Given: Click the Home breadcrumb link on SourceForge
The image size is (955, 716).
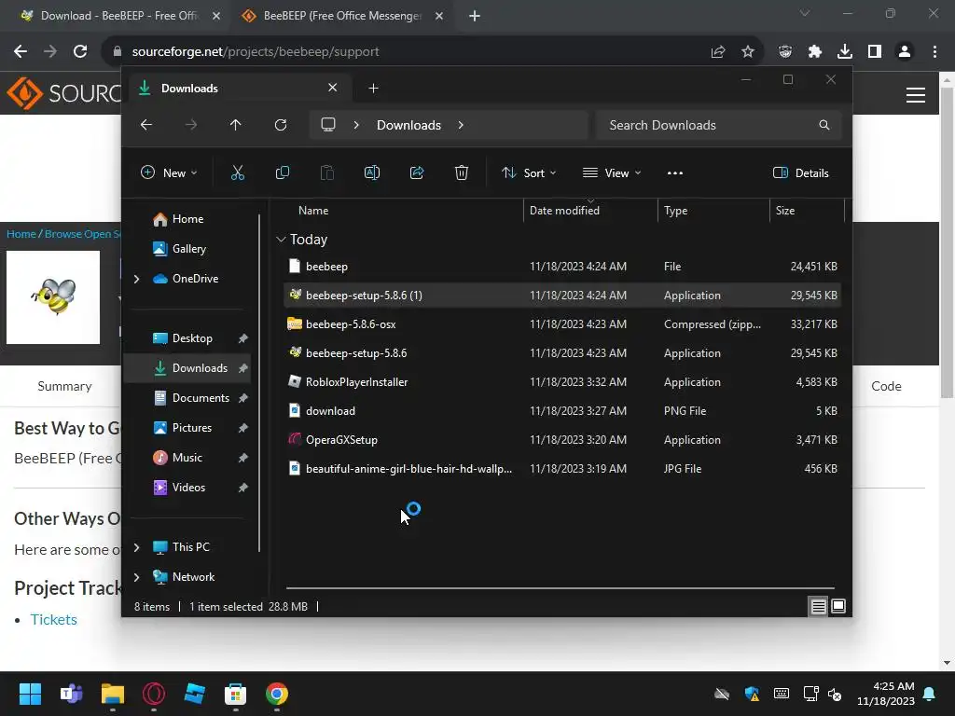Looking at the screenshot, I should (21, 234).
